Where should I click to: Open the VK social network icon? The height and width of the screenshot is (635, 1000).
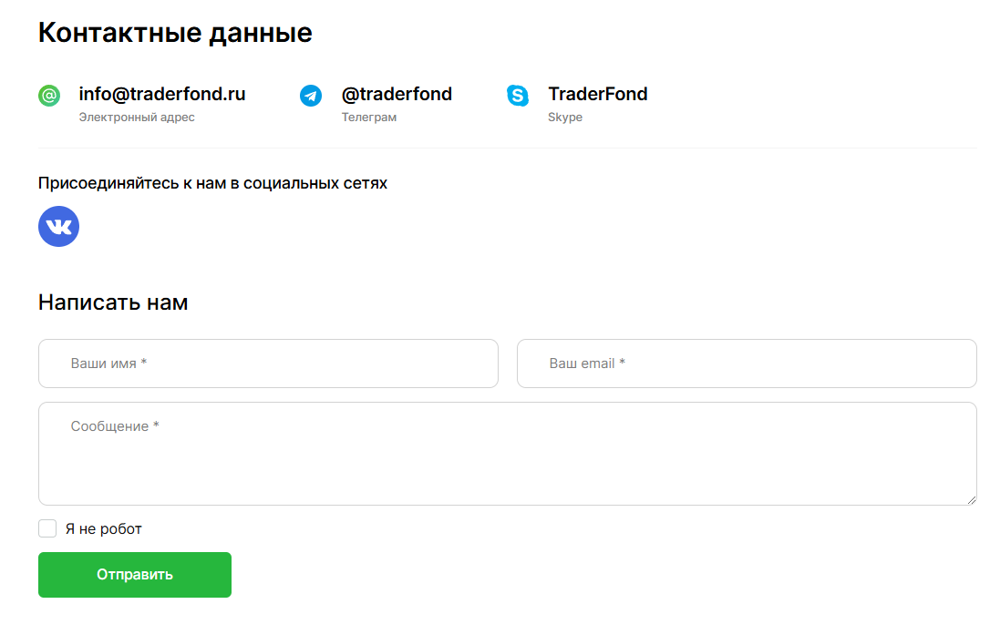[58, 226]
